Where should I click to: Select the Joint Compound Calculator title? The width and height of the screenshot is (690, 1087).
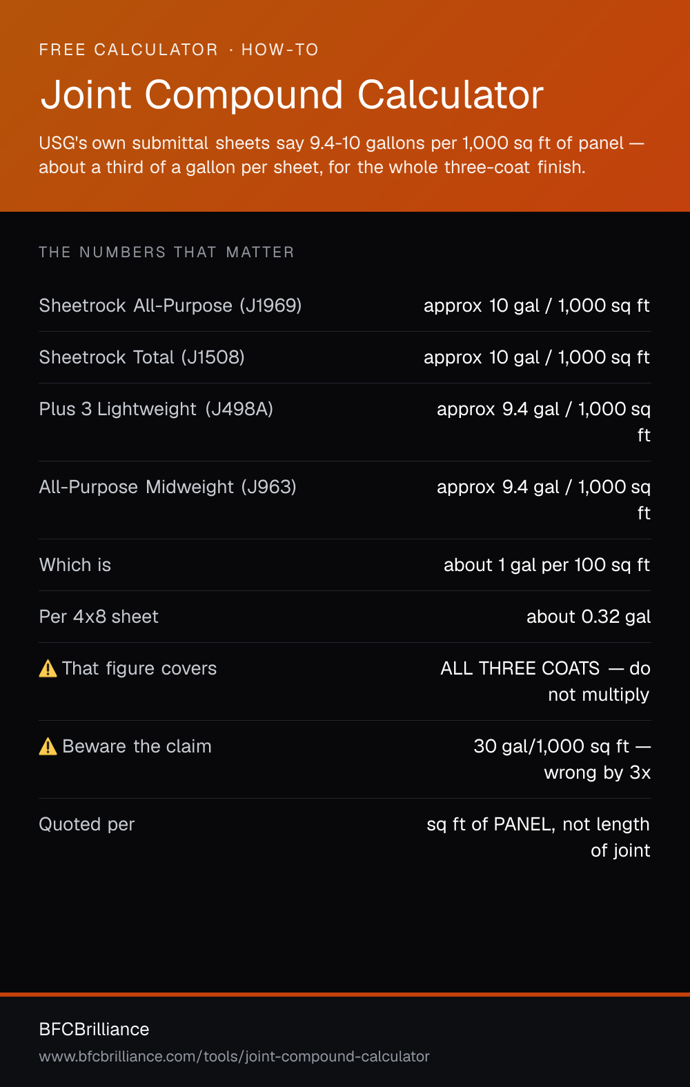click(x=292, y=94)
